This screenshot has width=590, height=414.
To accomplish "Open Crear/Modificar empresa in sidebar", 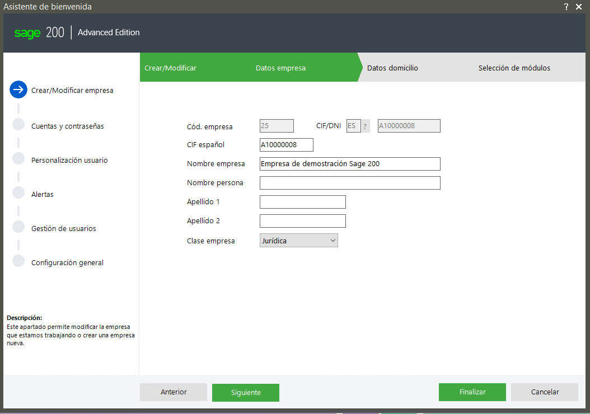I will pos(72,90).
